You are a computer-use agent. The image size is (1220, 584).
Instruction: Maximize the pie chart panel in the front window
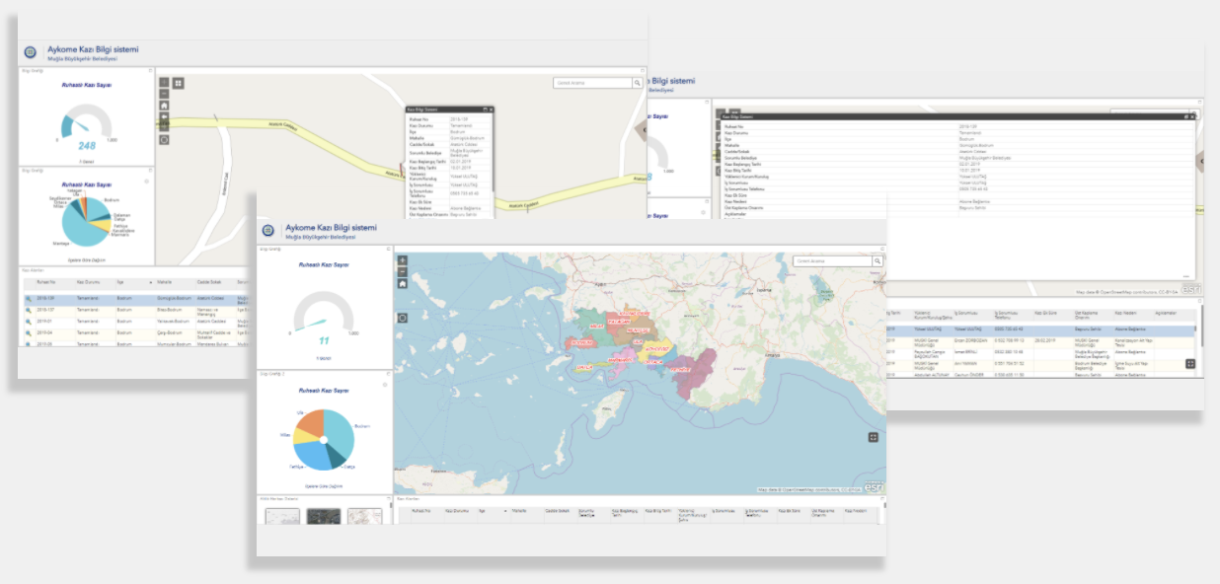(x=388, y=375)
